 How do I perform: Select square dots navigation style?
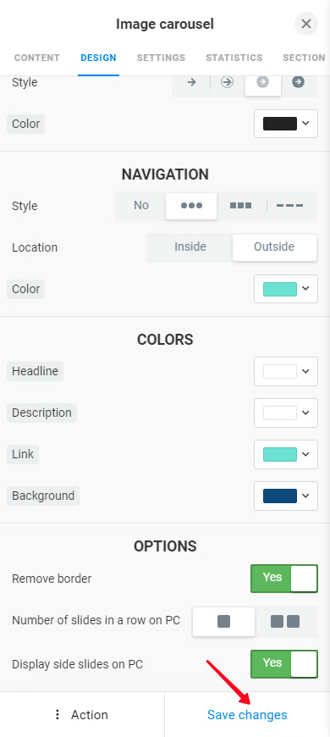pyautogui.click(x=241, y=206)
